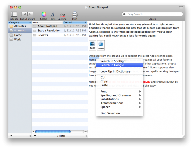Open the About Notepad note

(60, 26)
